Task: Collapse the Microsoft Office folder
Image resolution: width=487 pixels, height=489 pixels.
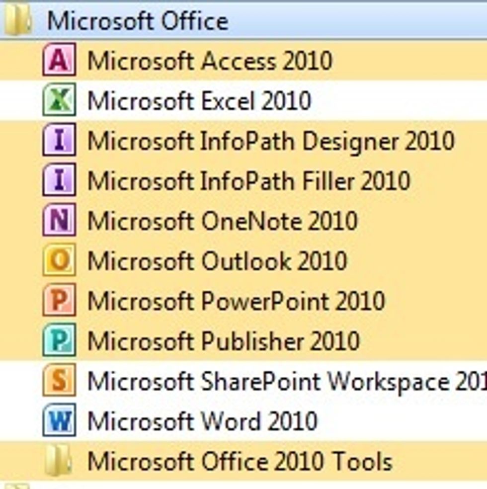Action: point(137,21)
